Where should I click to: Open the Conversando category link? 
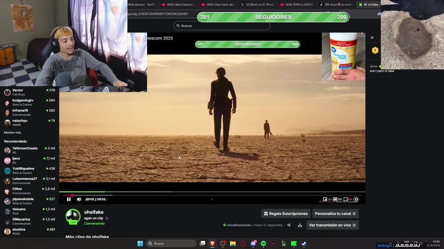pos(94,223)
